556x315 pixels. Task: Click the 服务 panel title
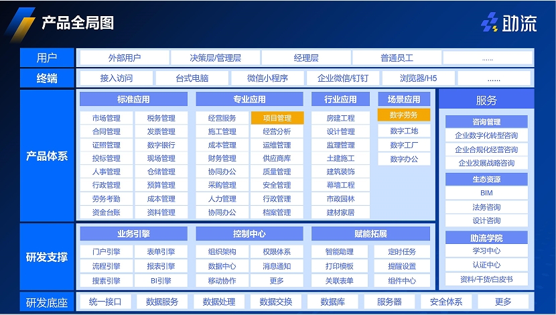[486, 101]
